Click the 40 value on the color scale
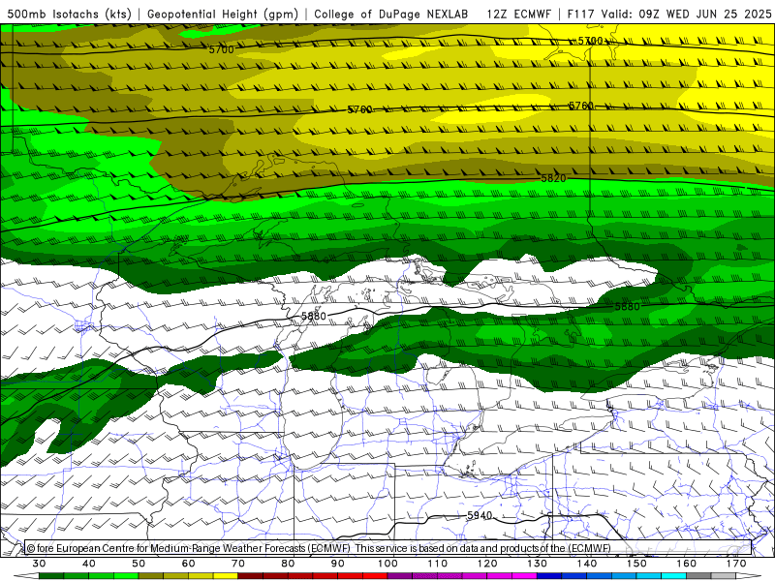The width and height of the screenshot is (775, 581). 89,564
